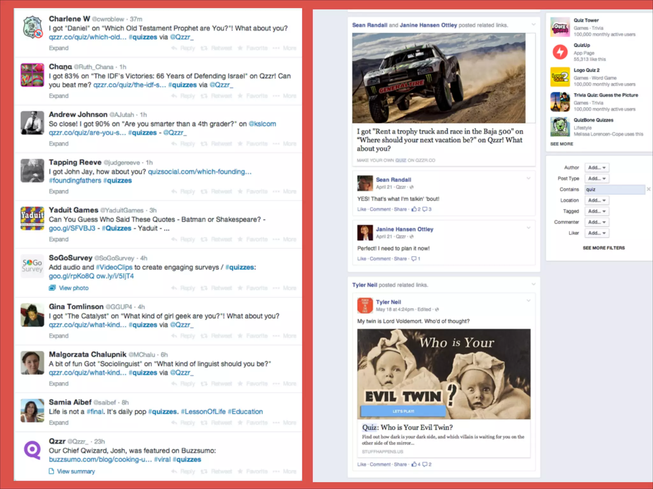Click QuizUp app page icon
The width and height of the screenshot is (653, 489).
click(560, 52)
